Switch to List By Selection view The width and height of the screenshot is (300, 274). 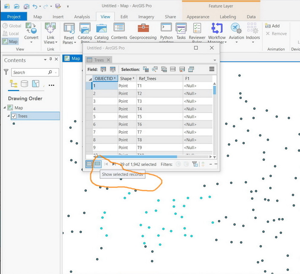[36, 84]
